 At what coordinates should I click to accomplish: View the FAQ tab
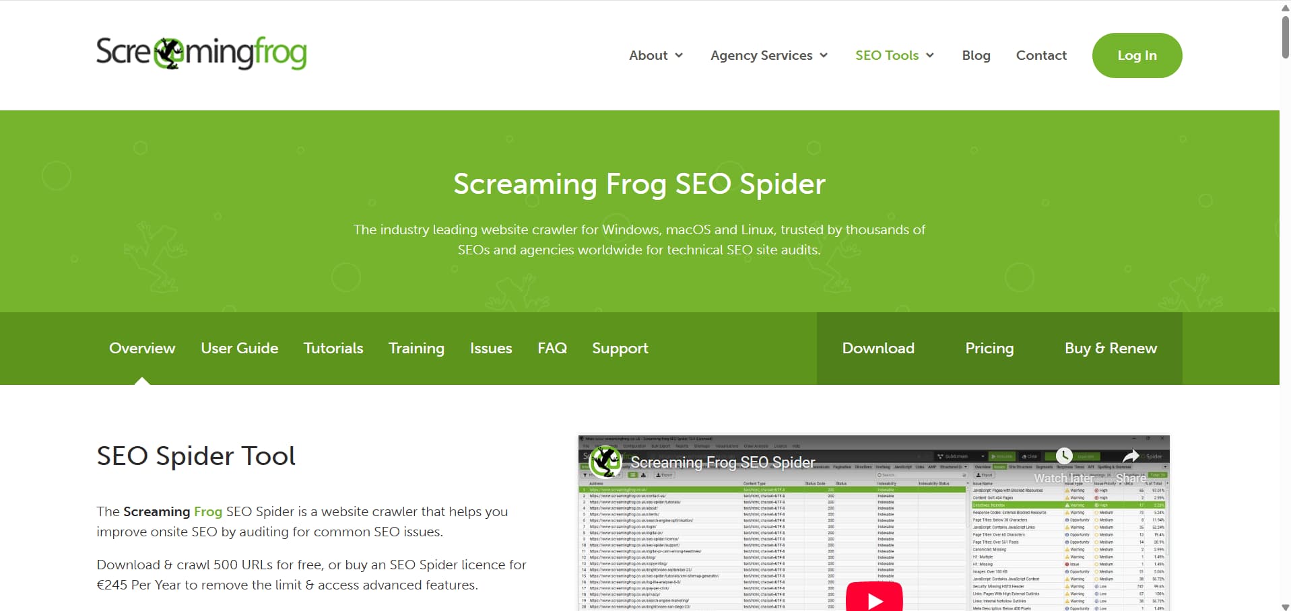(552, 348)
